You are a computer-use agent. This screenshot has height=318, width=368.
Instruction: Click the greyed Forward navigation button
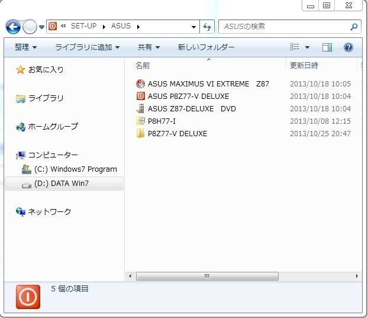coord(30,27)
